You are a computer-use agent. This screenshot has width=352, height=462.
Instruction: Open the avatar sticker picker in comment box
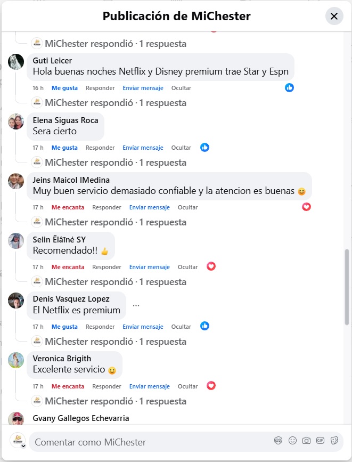278,441
